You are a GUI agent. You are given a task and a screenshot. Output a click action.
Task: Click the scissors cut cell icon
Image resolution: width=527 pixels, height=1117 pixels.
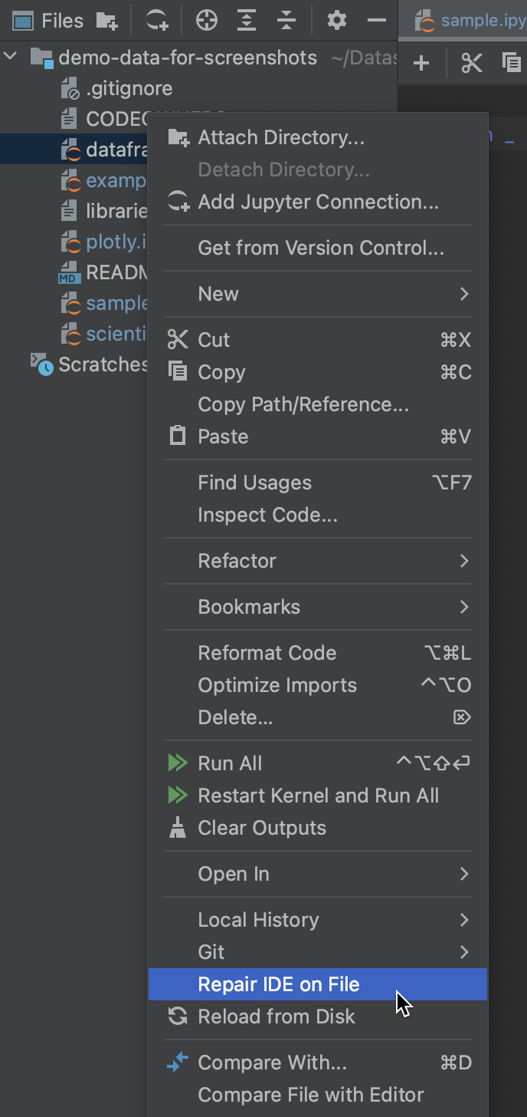472,63
